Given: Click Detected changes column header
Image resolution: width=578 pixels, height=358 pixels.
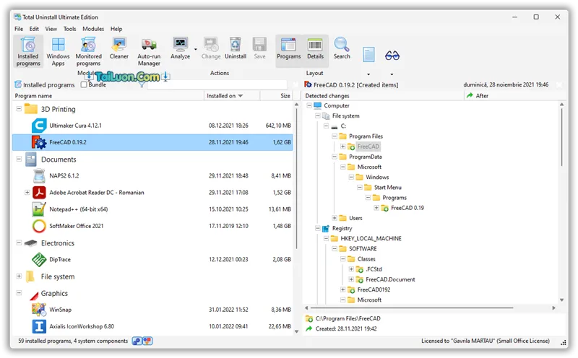Looking at the screenshot, I should pos(384,96).
